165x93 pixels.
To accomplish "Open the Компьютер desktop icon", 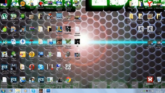I will [4, 5].
